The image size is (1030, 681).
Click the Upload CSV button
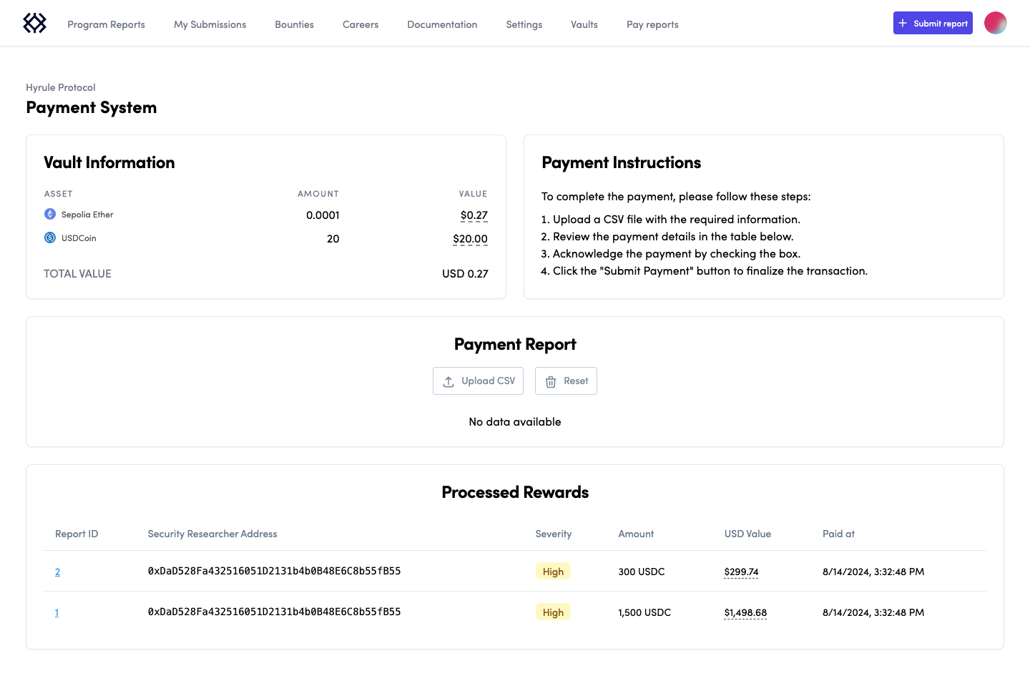point(478,381)
